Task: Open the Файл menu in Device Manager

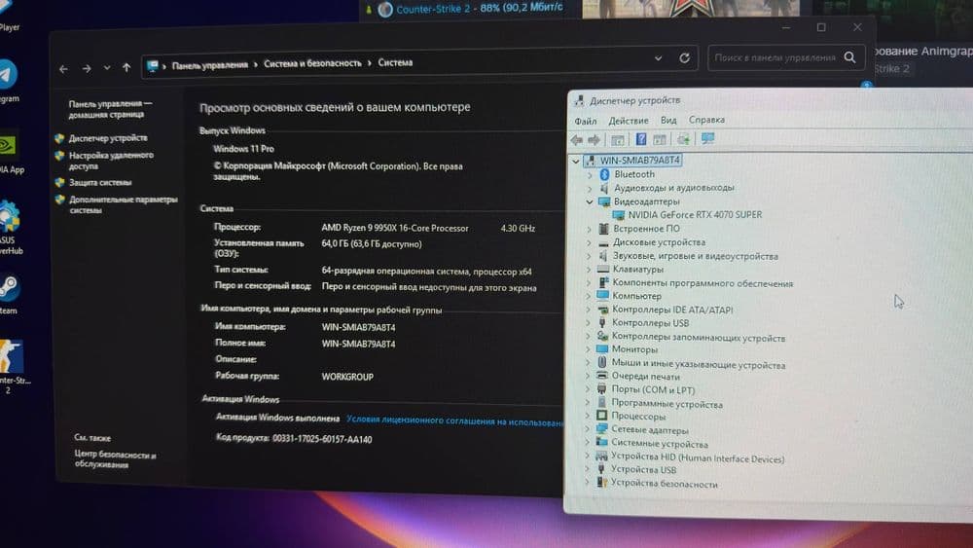Action: tap(585, 121)
